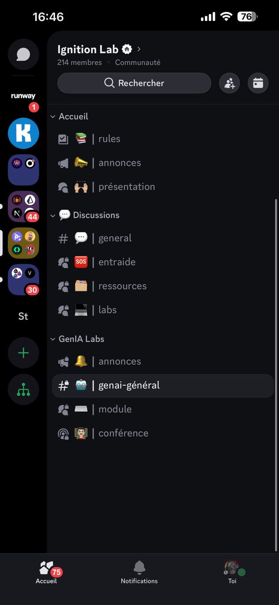
Task: Collapse the Discussions category
Action: (x=85, y=215)
